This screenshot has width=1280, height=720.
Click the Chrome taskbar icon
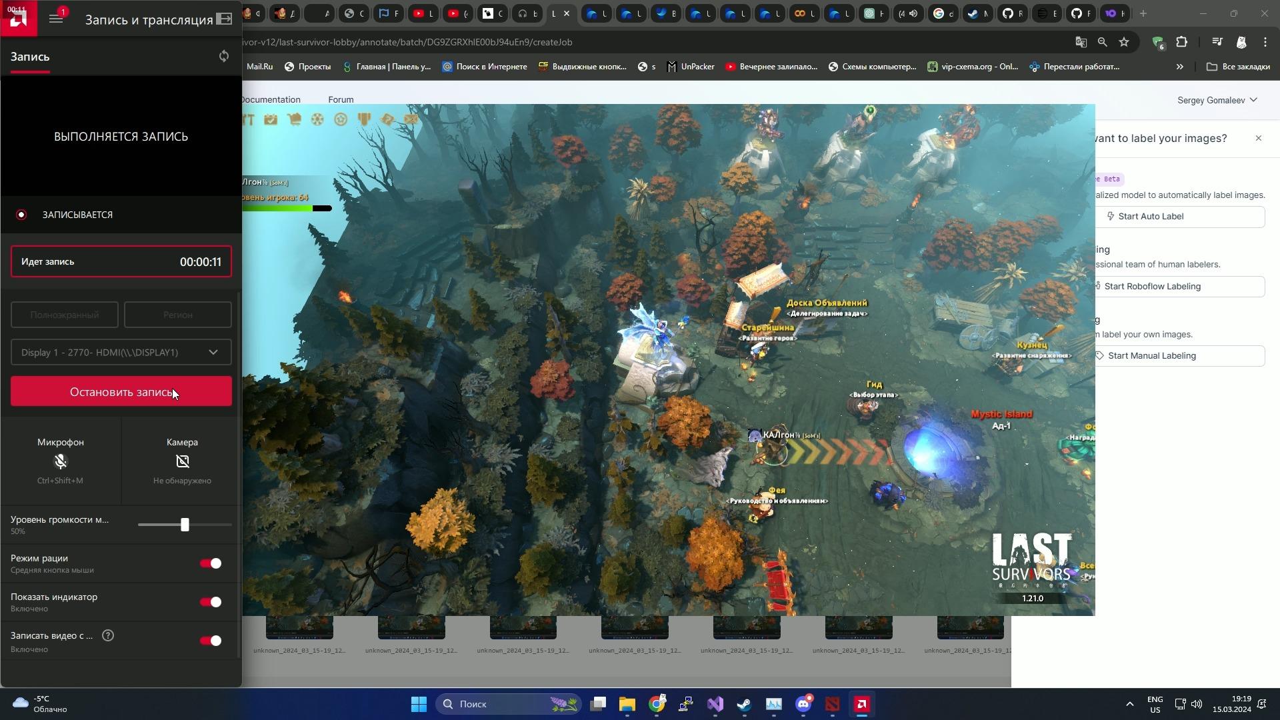657,704
